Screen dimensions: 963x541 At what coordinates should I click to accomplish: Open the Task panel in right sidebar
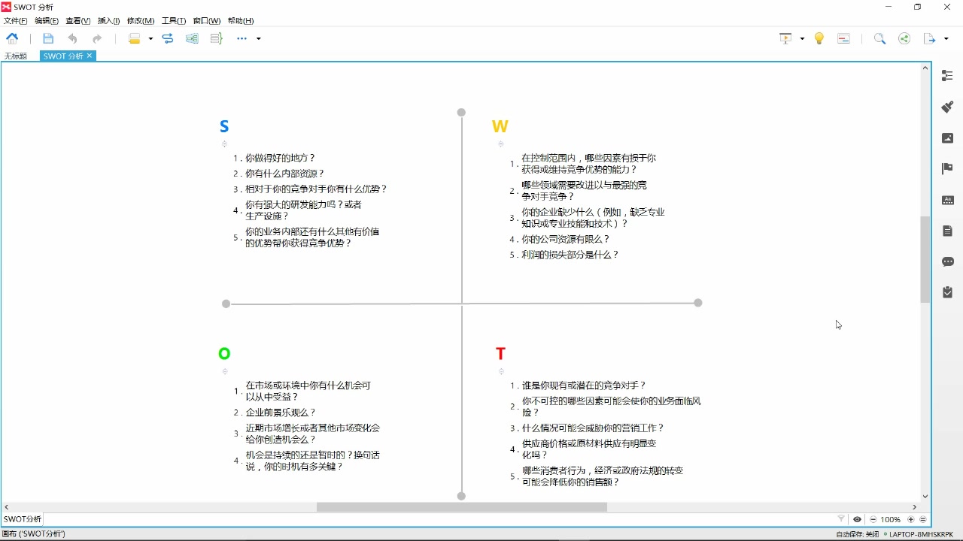click(x=947, y=292)
